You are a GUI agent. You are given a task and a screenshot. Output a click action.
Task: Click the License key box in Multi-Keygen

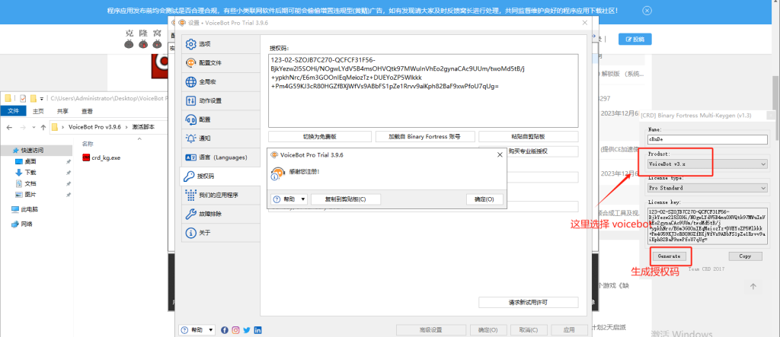708,226
